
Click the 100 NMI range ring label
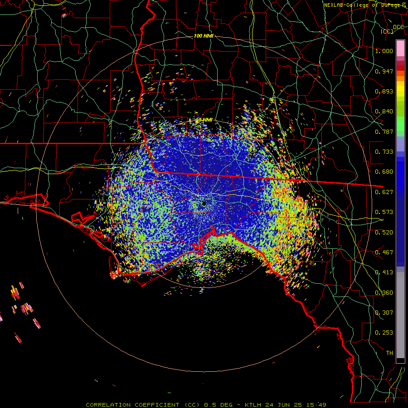coord(204,36)
